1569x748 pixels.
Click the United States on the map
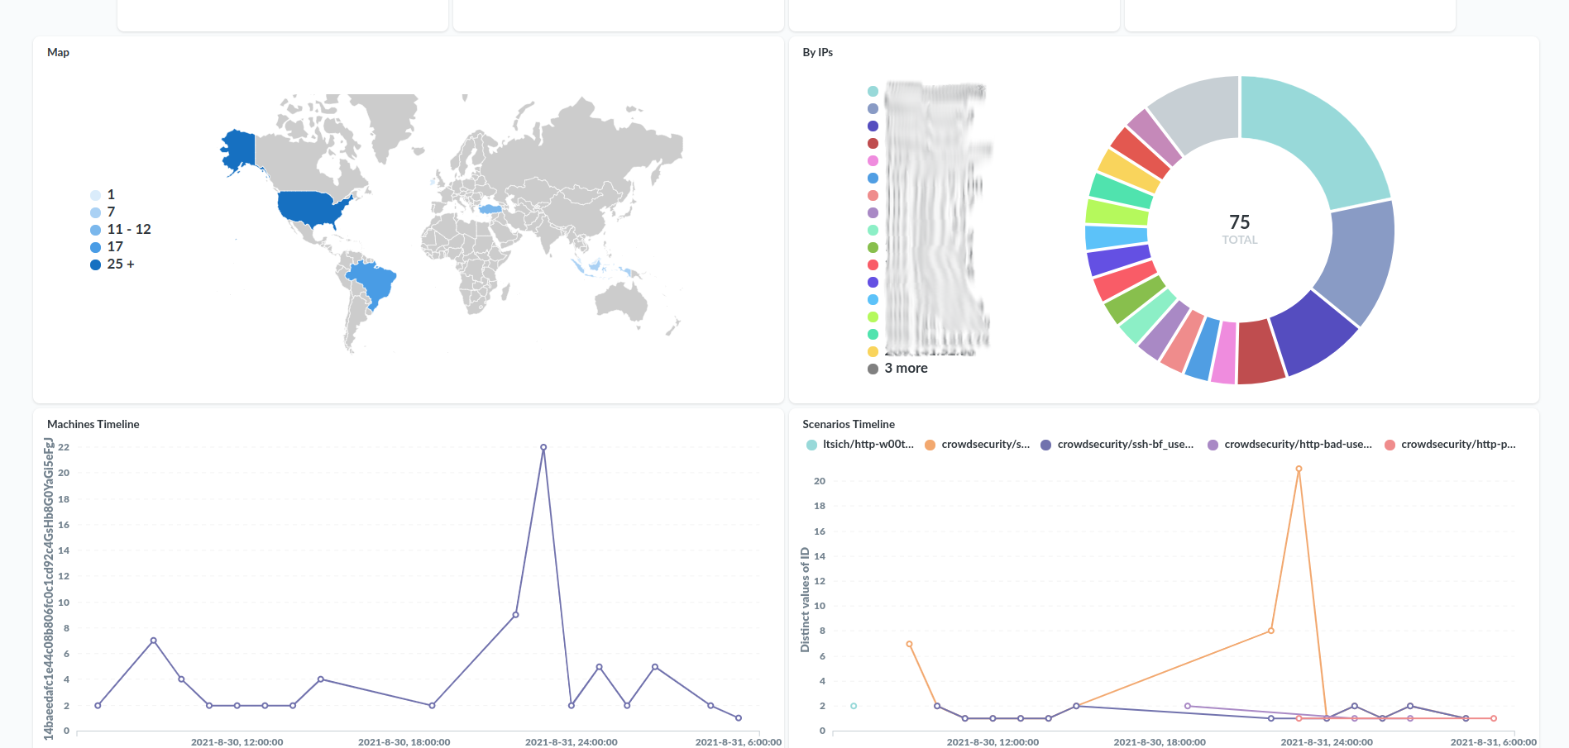coord(310,208)
